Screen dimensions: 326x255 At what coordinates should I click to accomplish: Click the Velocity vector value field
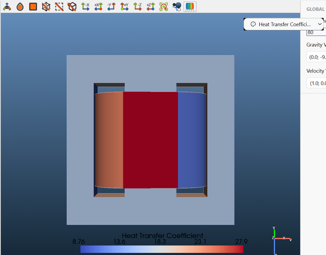coord(316,83)
